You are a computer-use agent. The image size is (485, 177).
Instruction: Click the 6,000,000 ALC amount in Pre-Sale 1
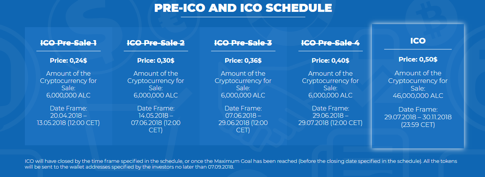point(68,95)
